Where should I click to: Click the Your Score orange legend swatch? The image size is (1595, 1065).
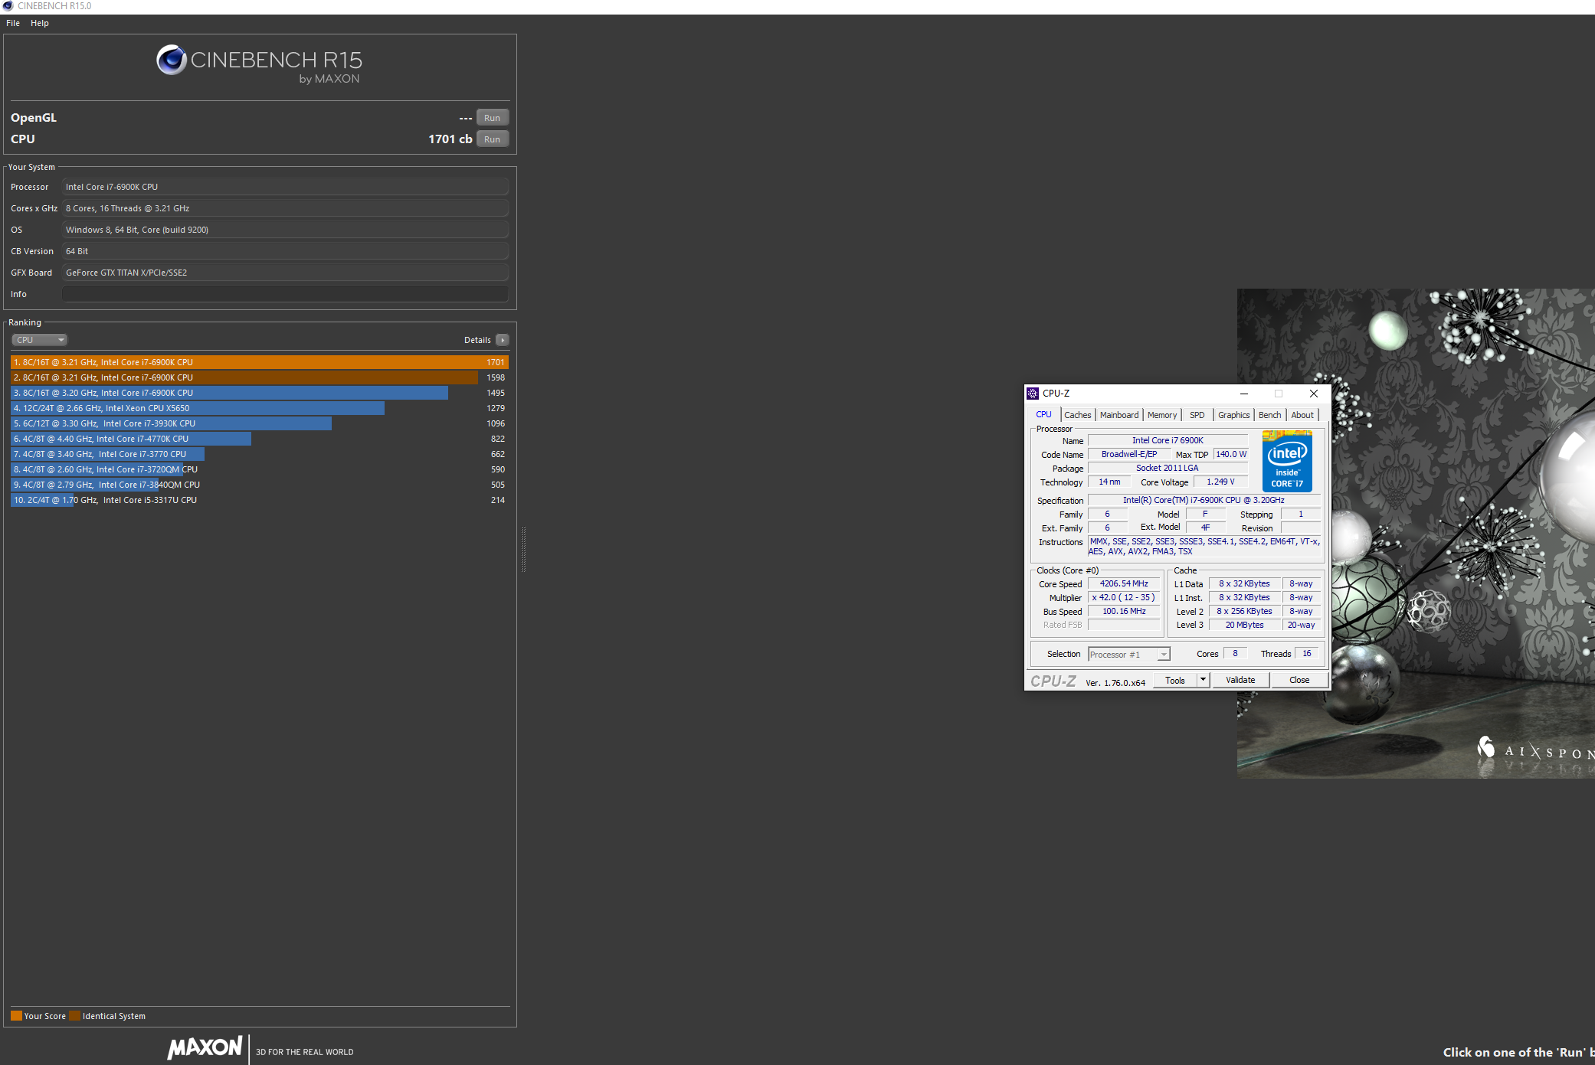click(16, 1016)
